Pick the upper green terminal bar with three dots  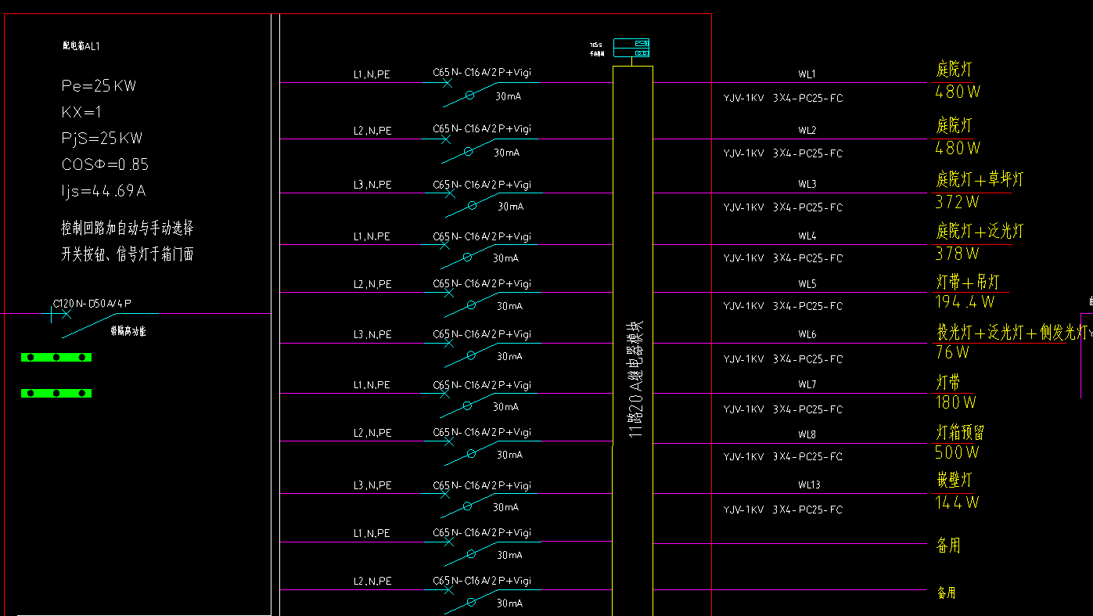coord(56,357)
